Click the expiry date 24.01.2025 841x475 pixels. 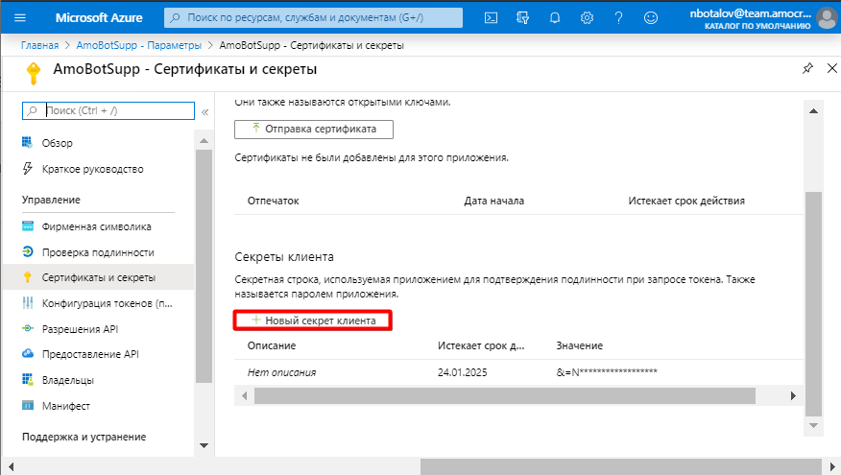click(463, 372)
